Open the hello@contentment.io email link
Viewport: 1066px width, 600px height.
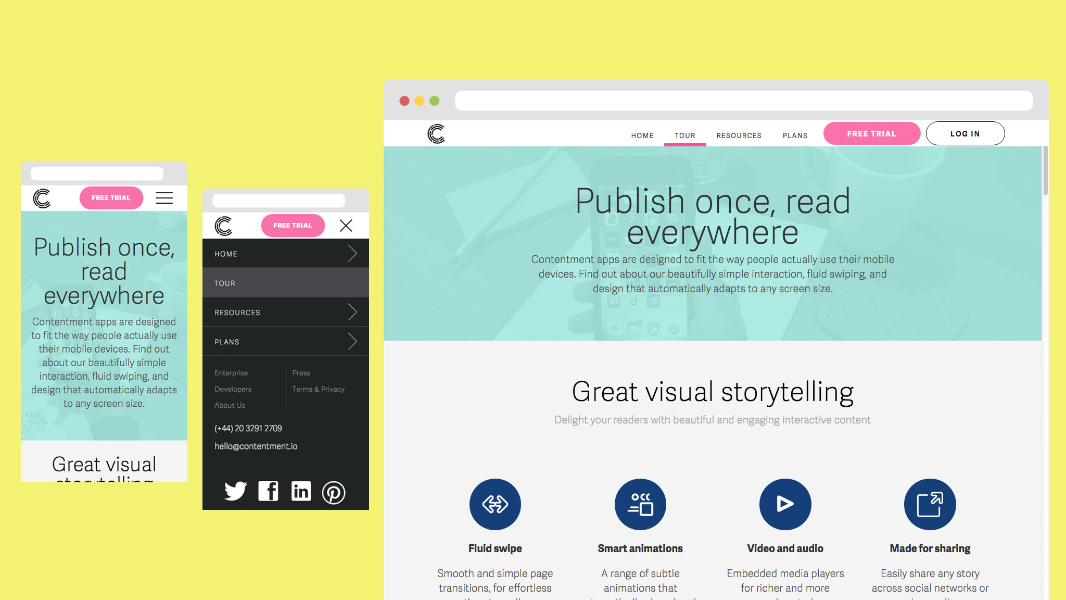[x=256, y=446]
